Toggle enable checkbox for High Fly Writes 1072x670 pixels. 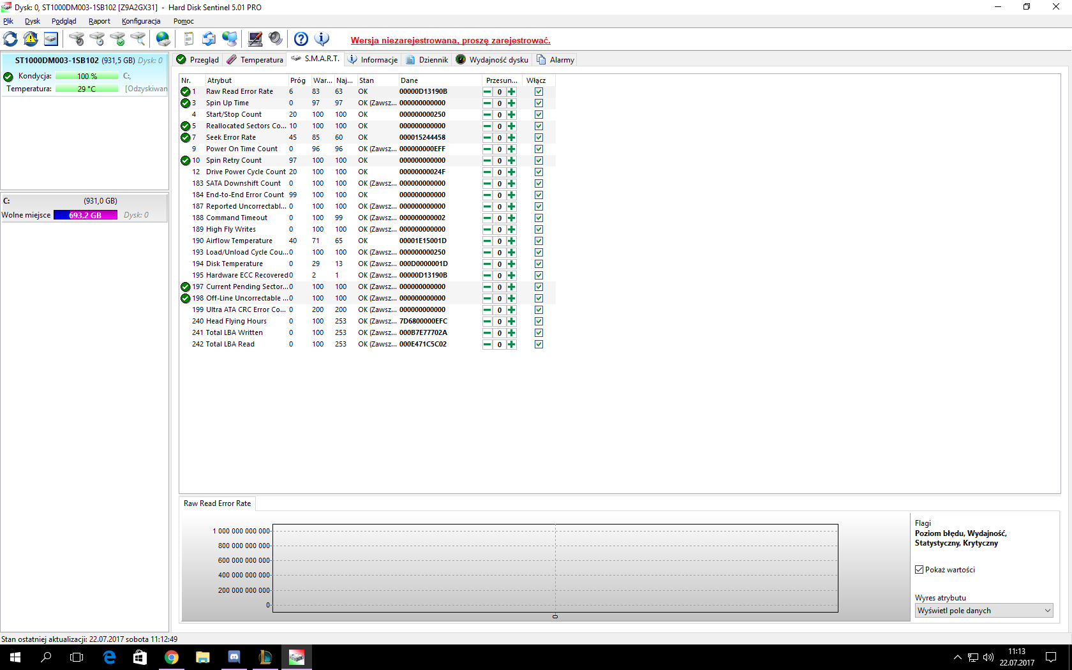[539, 230]
